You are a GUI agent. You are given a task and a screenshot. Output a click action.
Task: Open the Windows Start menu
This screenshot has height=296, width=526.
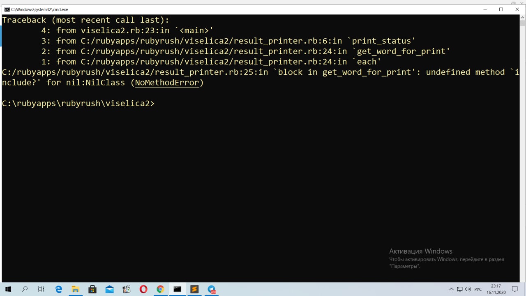click(8, 289)
